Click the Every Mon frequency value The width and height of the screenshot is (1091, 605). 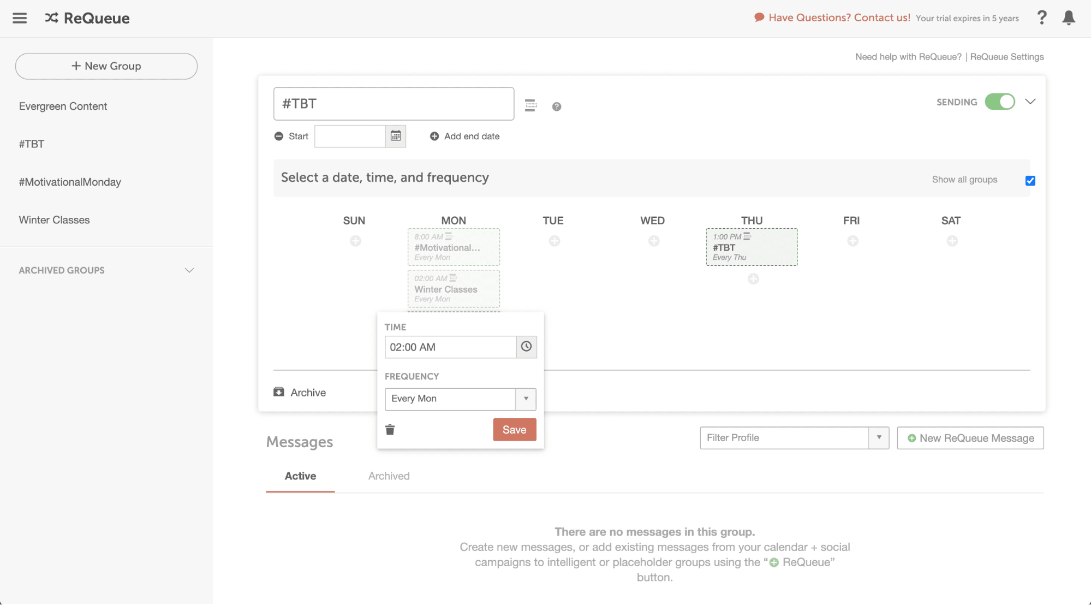[450, 399]
